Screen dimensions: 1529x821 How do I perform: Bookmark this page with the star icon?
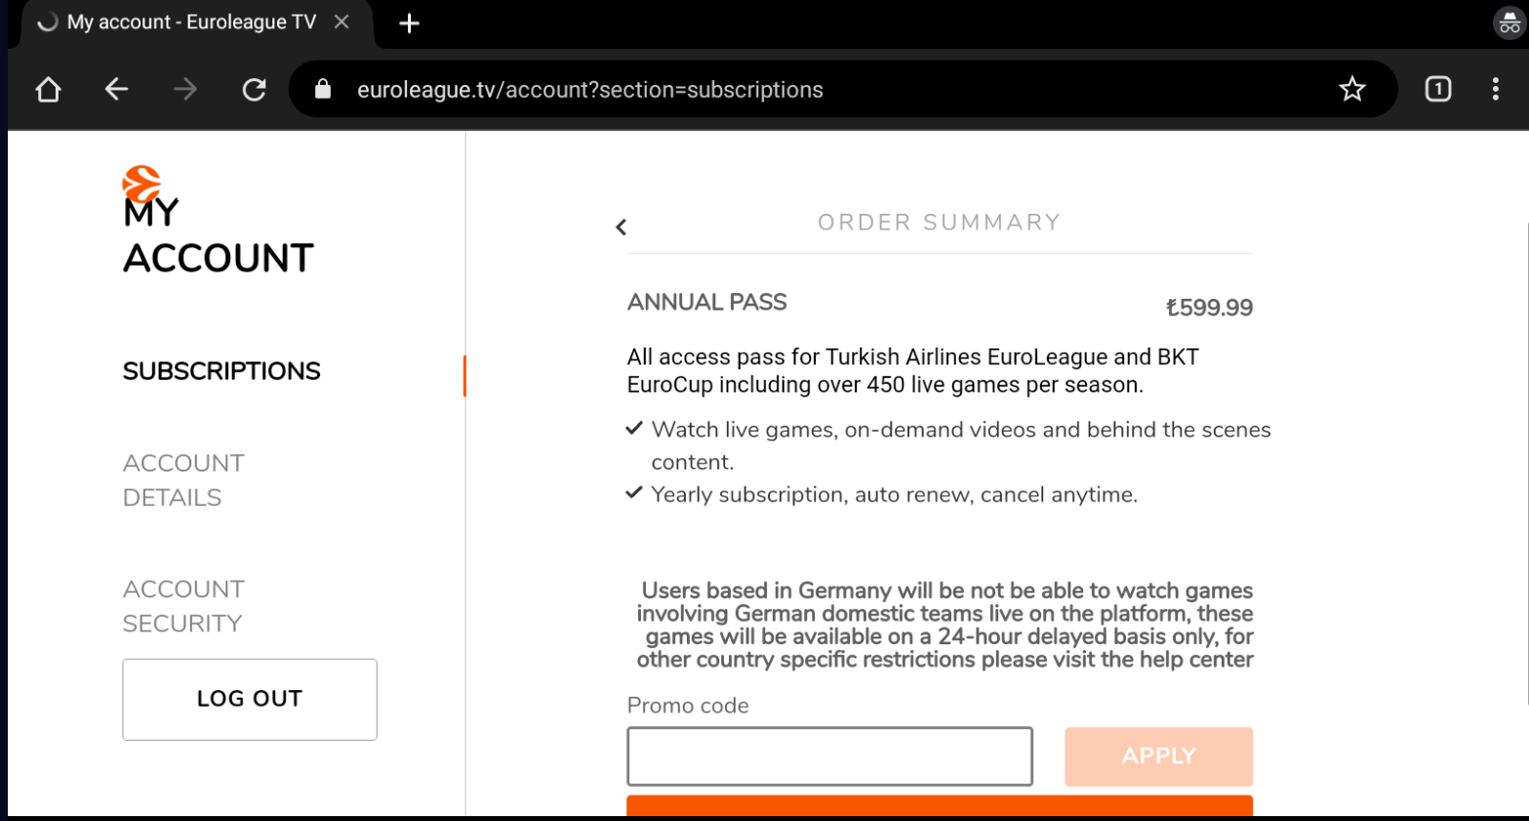[1351, 90]
